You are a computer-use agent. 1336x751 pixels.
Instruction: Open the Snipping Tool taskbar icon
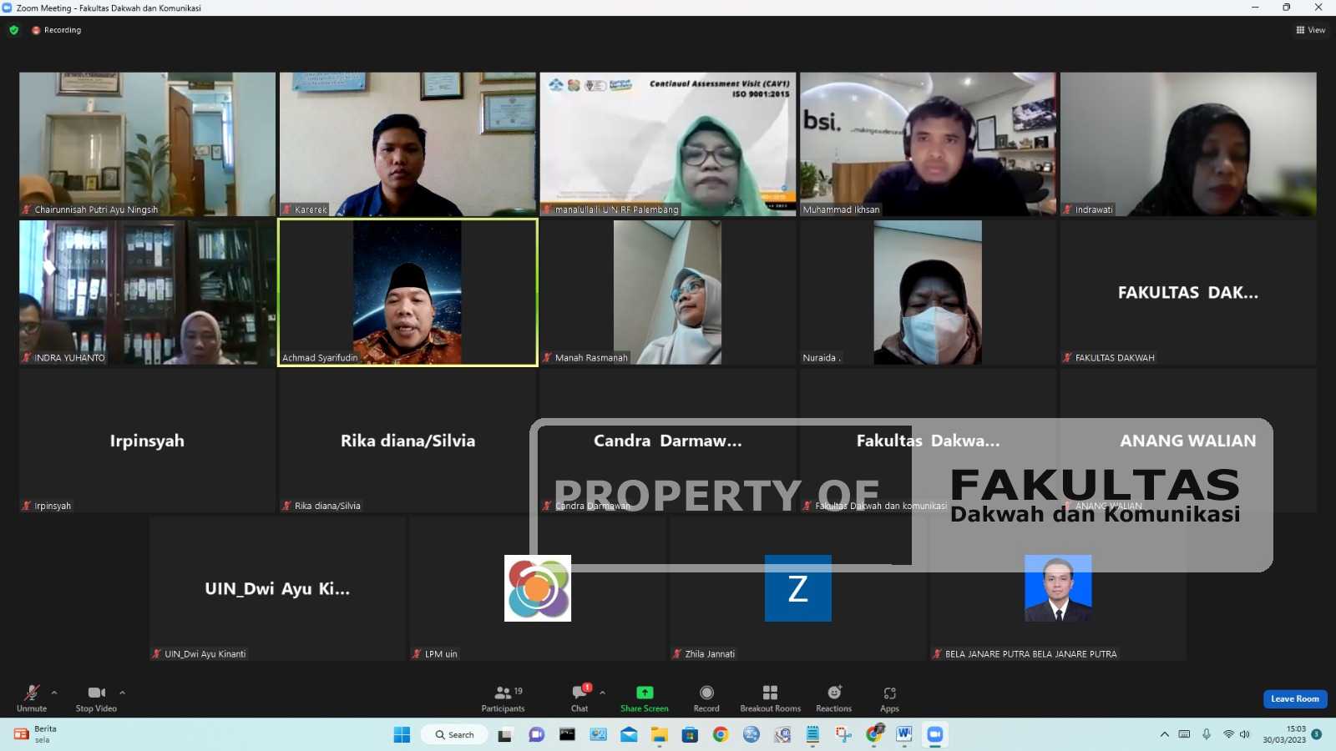point(843,734)
